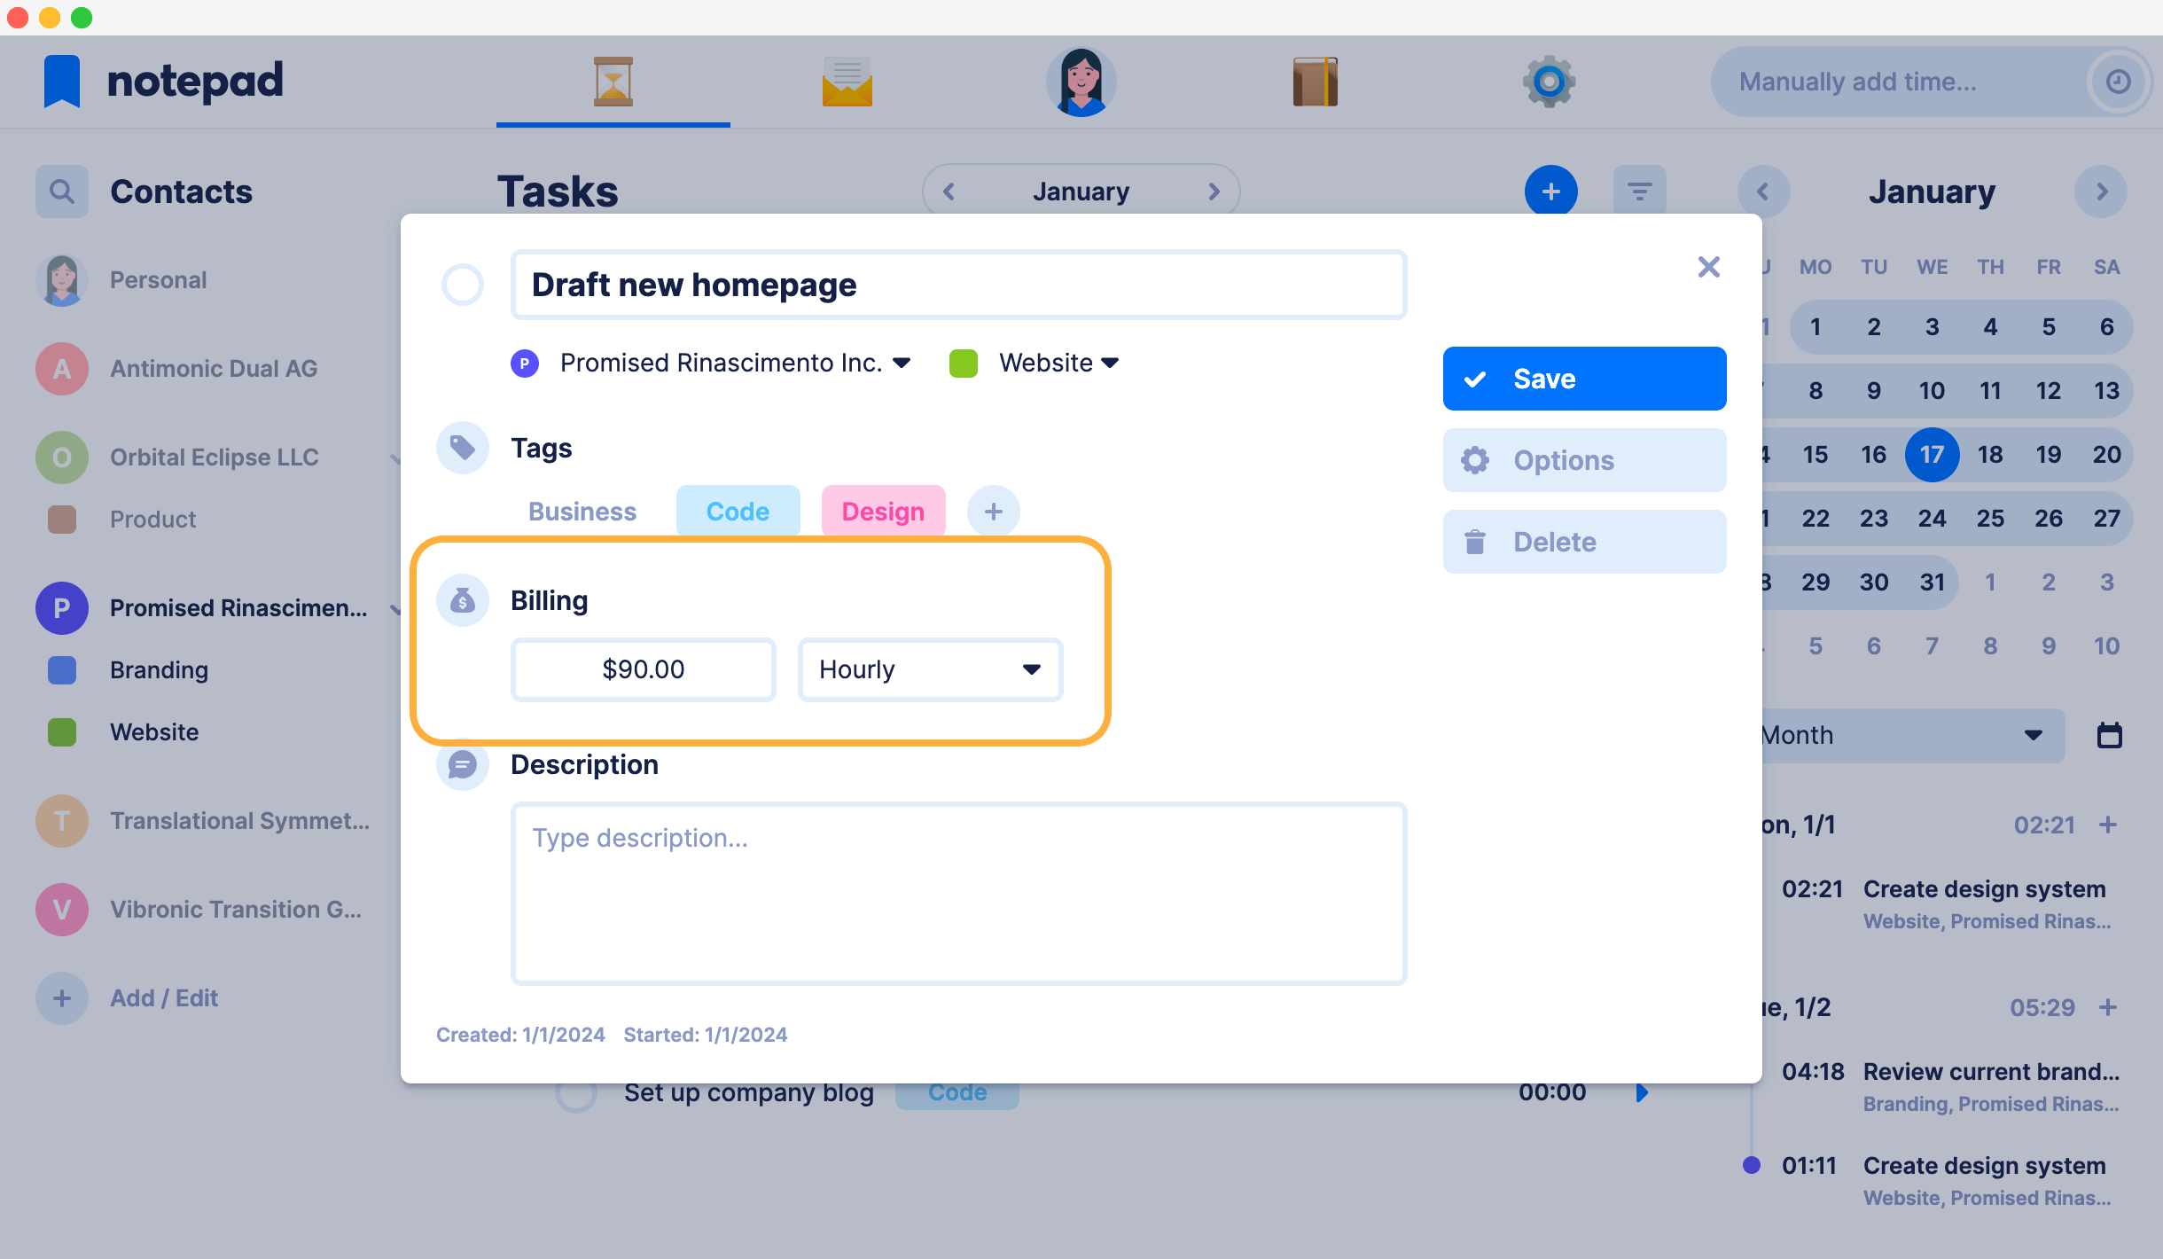Enable the Business tag on task

point(584,510)
